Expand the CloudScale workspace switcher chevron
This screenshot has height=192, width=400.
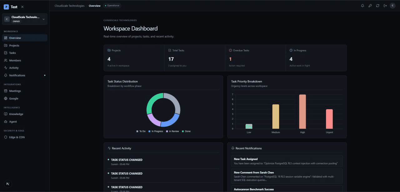43,19
